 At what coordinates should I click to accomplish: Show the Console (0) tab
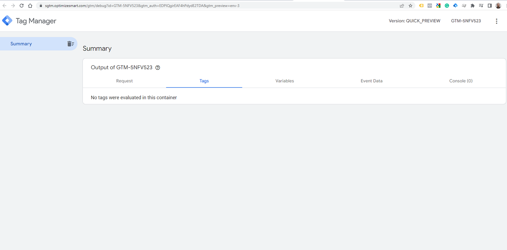point(461,81)
